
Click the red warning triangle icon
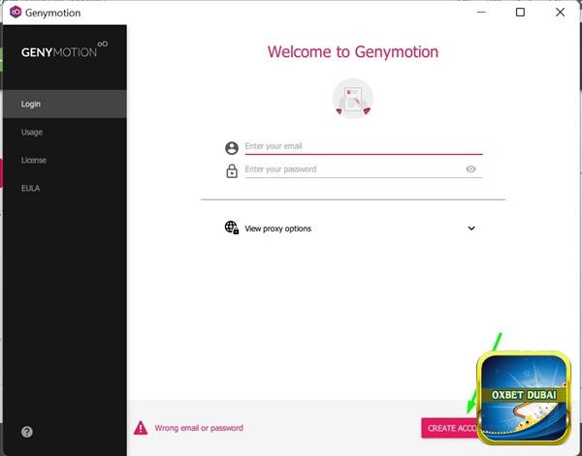[141, 428]
